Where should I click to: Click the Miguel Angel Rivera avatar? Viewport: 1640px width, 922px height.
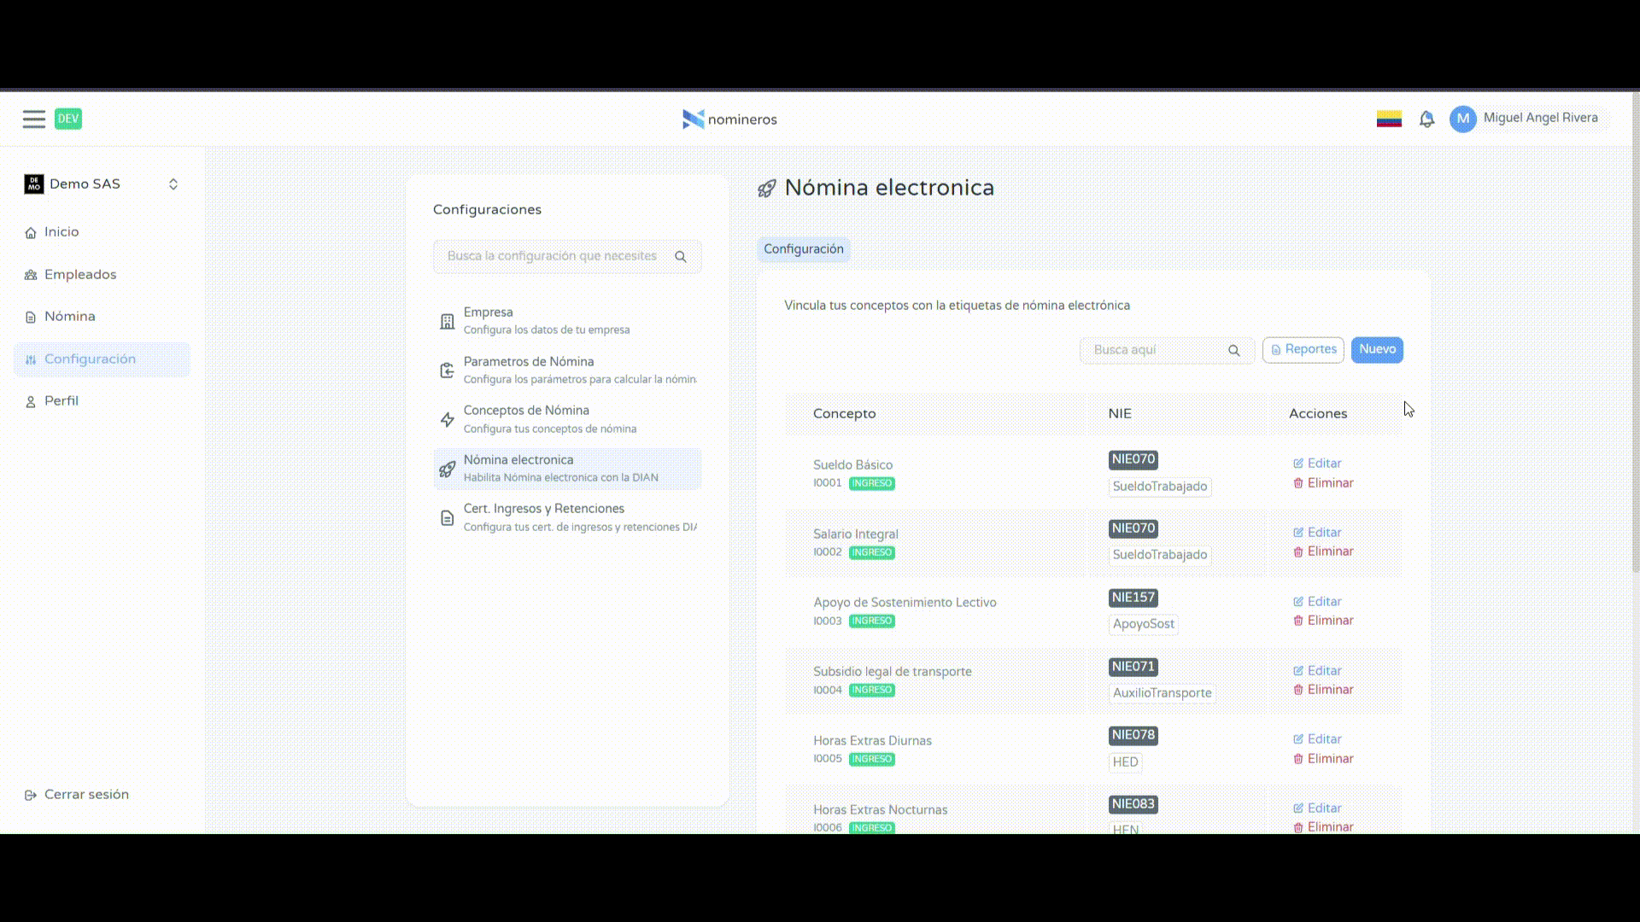(1462, 119)
